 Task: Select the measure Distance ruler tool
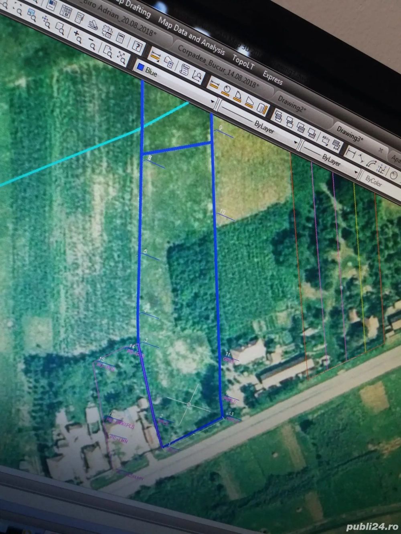tap(156, 56)
